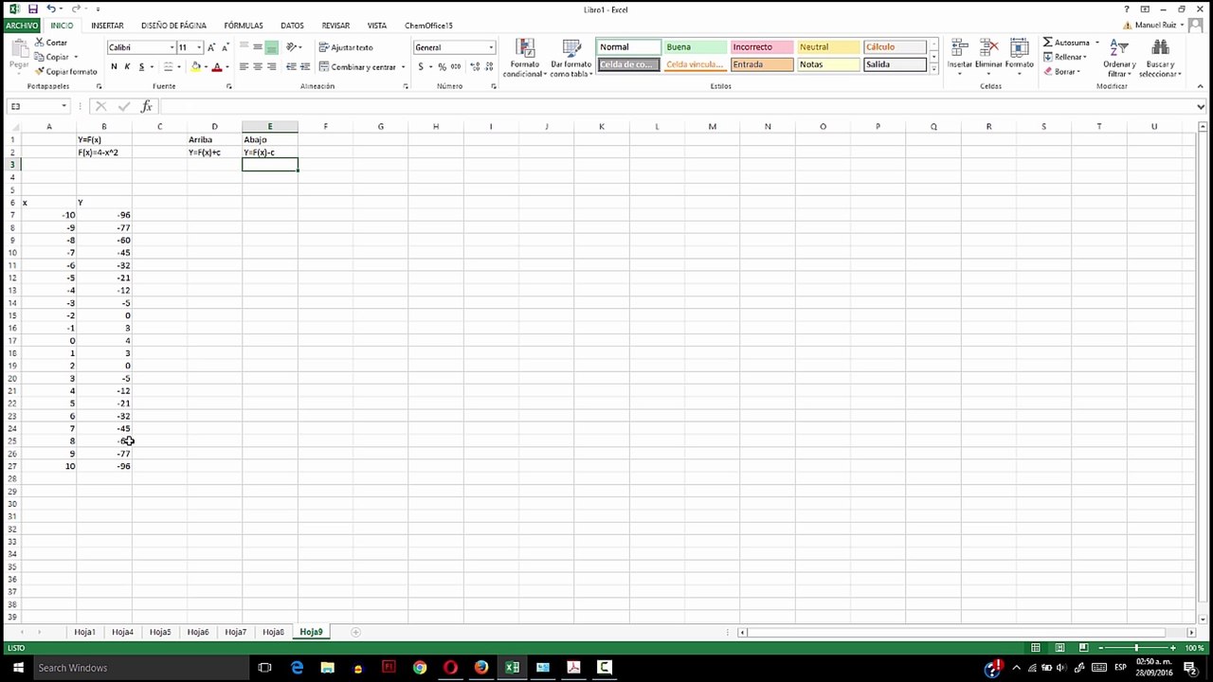Apply the red font color A
Viewport: 1213px width, 682px height.
217,67
